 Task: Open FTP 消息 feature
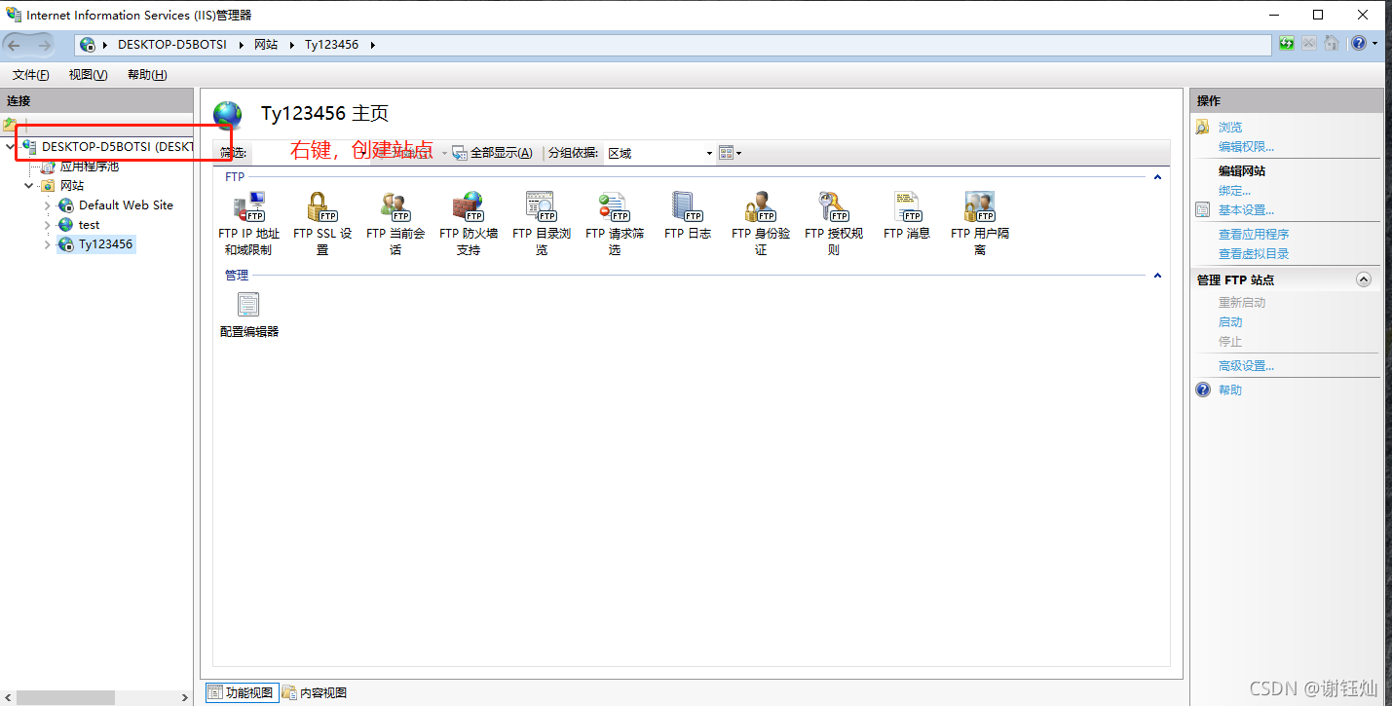click(907, 215)
